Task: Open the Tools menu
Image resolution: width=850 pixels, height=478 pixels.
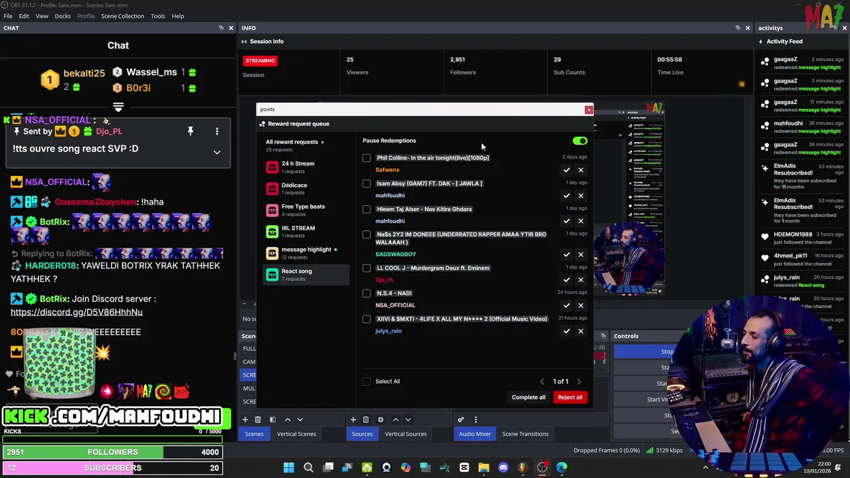Action: click(x=157, y=16)
